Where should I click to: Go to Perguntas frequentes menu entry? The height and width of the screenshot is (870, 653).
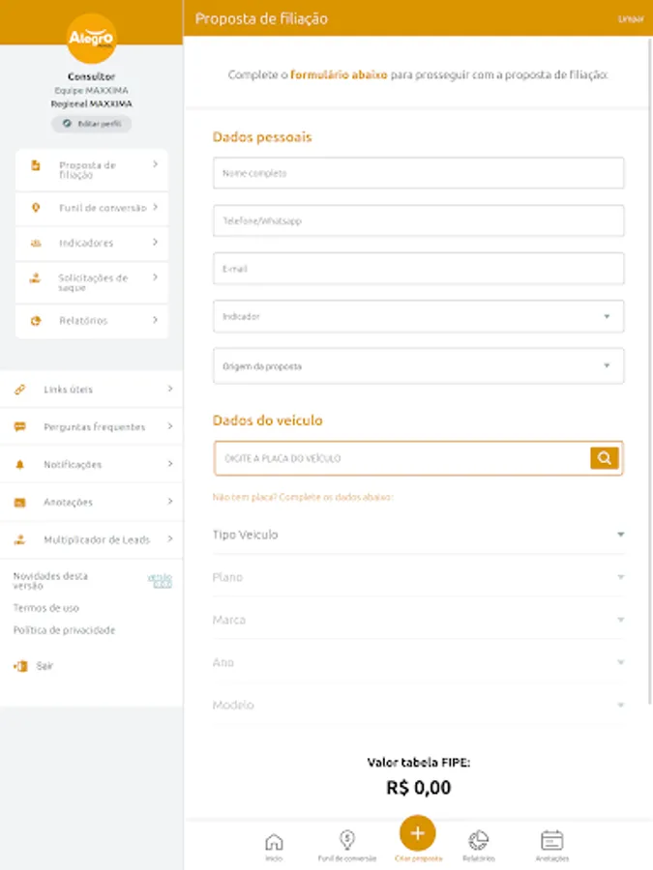pyautogui.click(x=93, y=427)
